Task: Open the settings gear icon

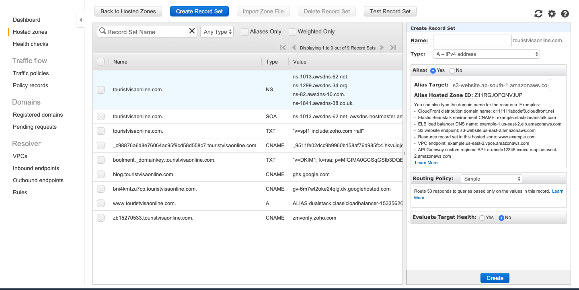Action: click(552, 14)
